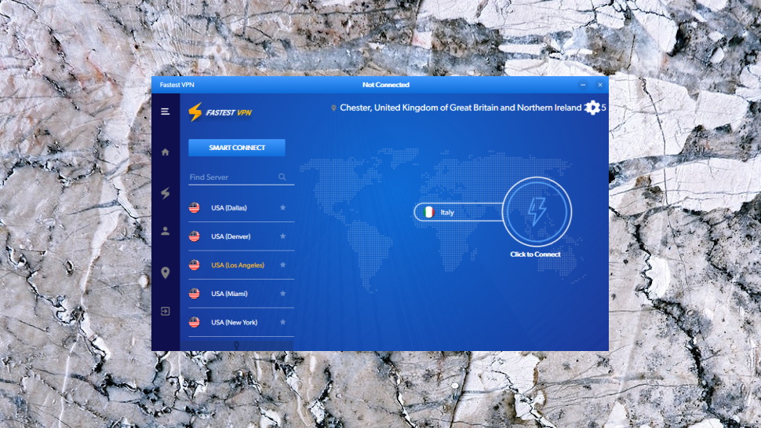Favorite USA (Miami) with its star
This screenshot has height=428, width=761.
pos(282,294)
